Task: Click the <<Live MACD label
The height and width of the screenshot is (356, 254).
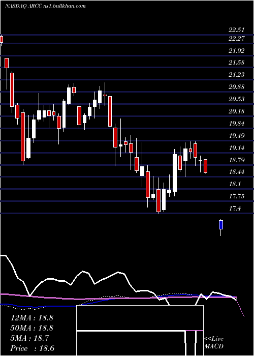Action: point(214,343)
